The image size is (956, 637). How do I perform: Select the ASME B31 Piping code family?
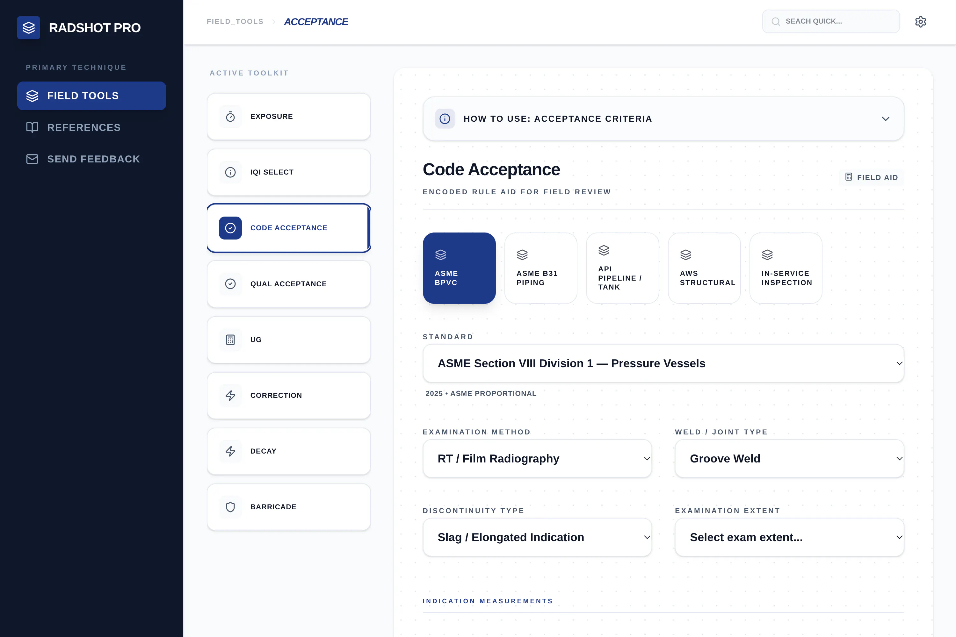point(540,268)
